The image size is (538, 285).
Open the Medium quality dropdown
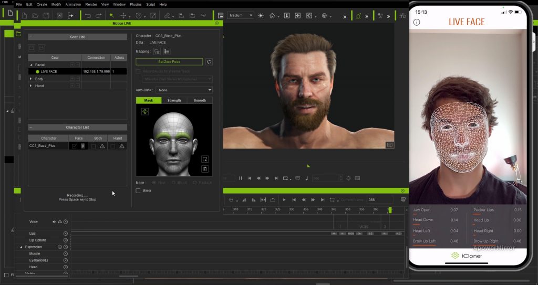point(240,15)
